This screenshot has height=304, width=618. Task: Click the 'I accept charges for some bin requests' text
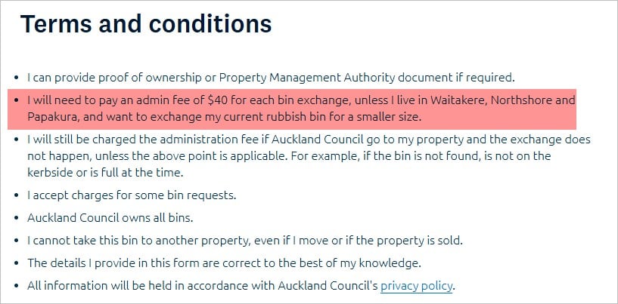(x=132, y=195)
